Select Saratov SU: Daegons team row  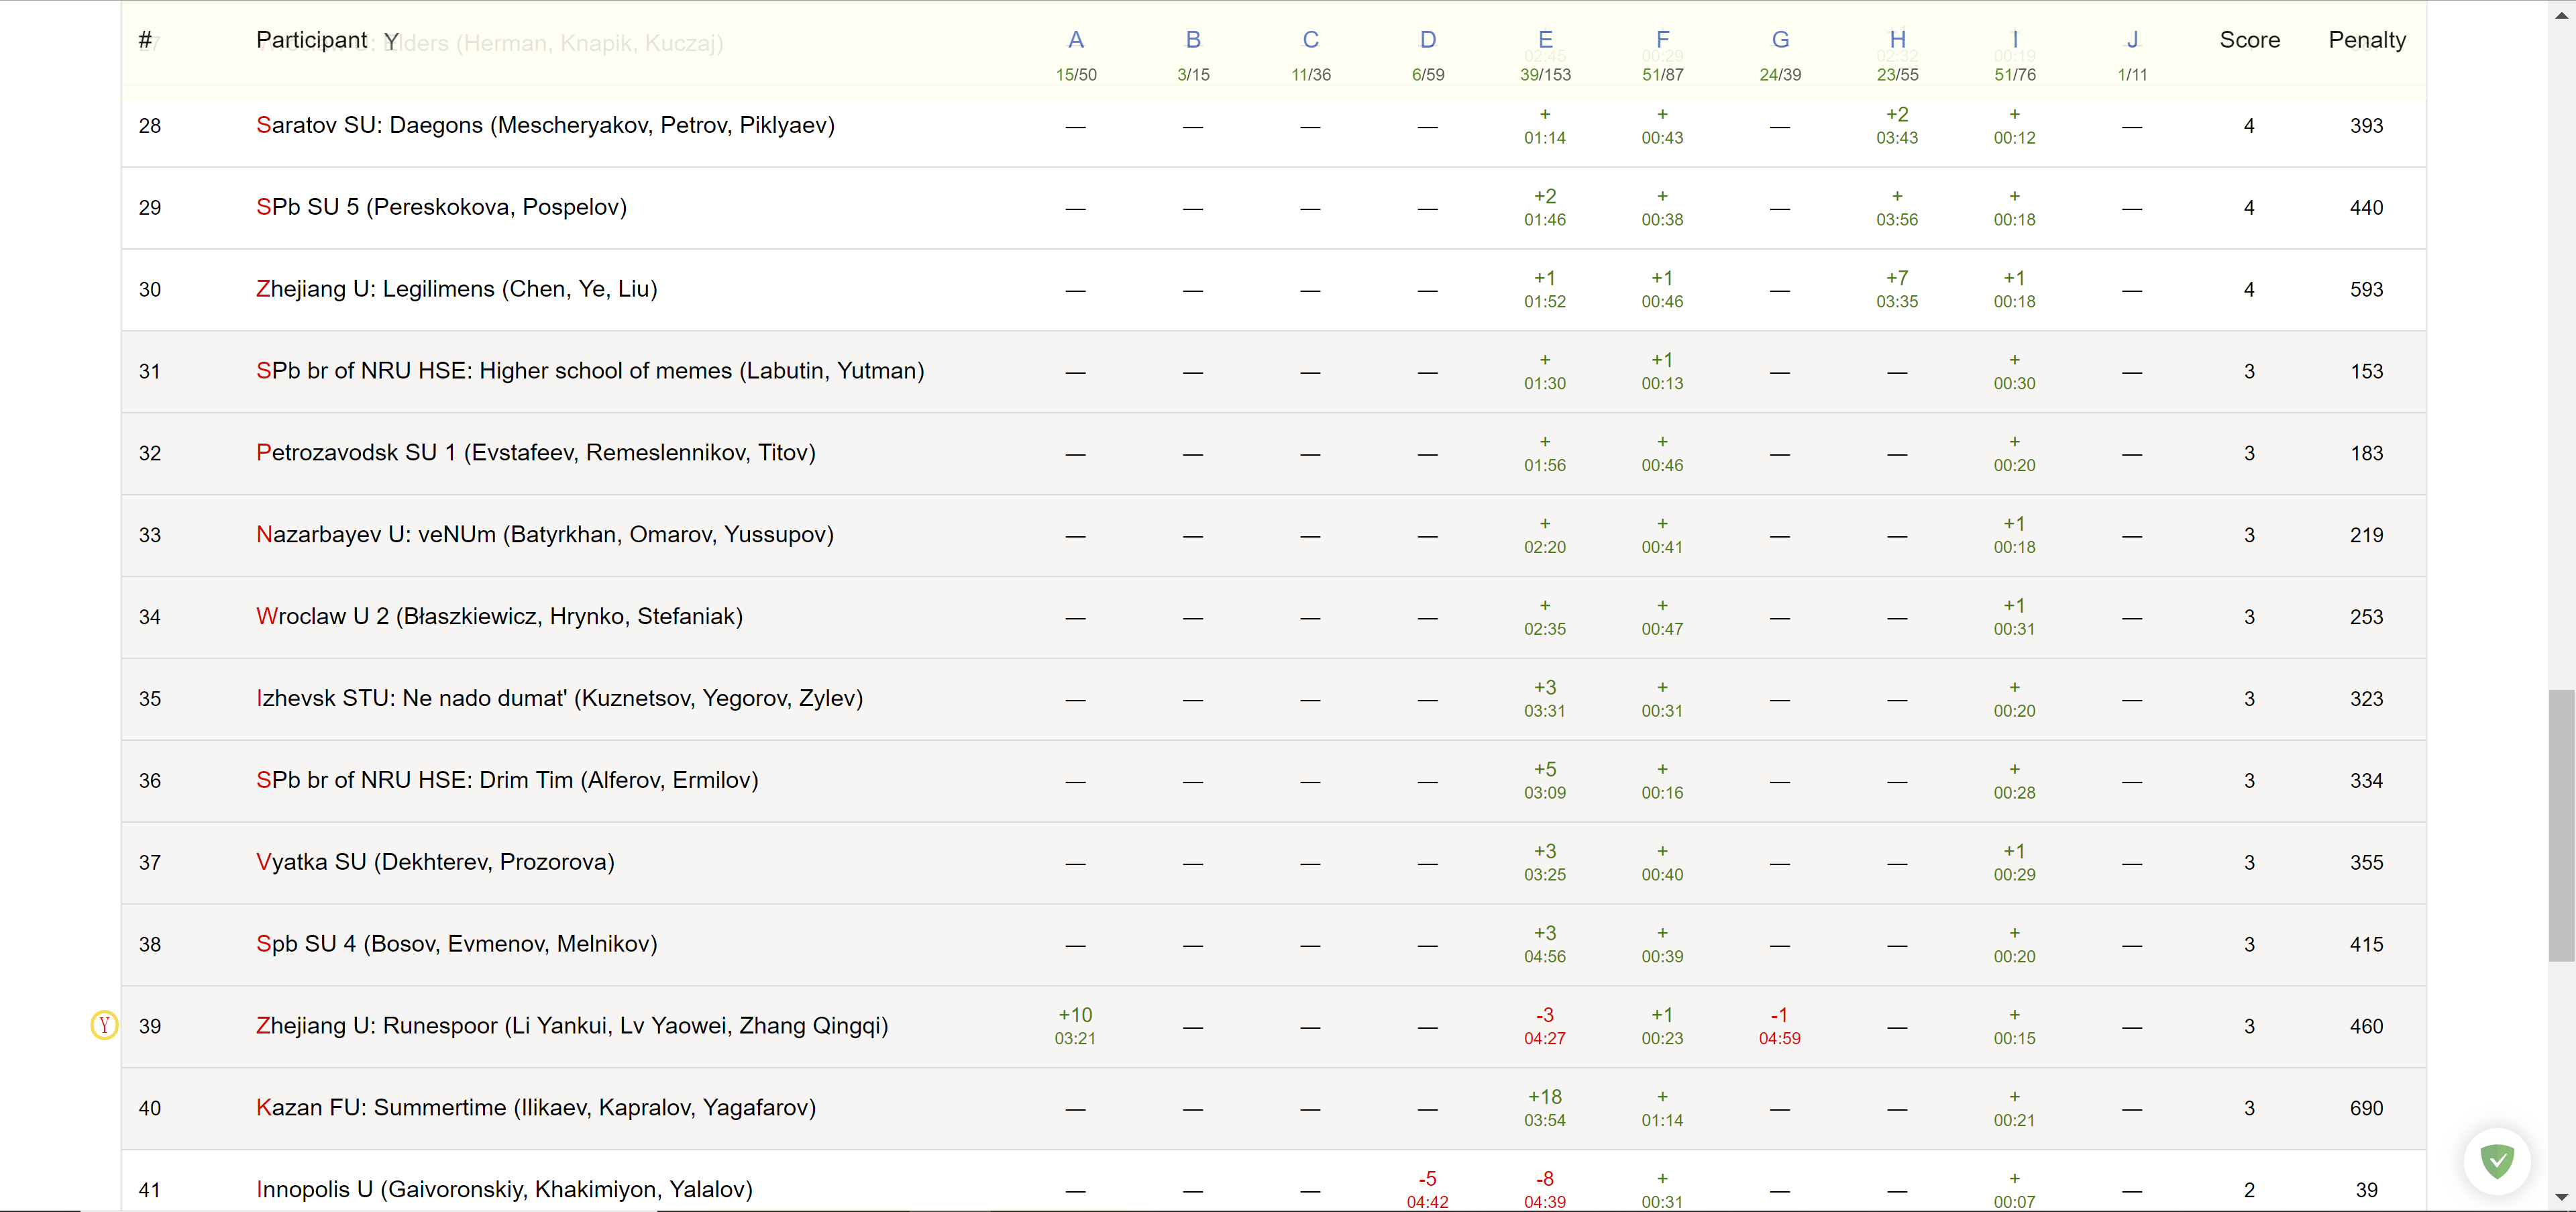point(545,126)
